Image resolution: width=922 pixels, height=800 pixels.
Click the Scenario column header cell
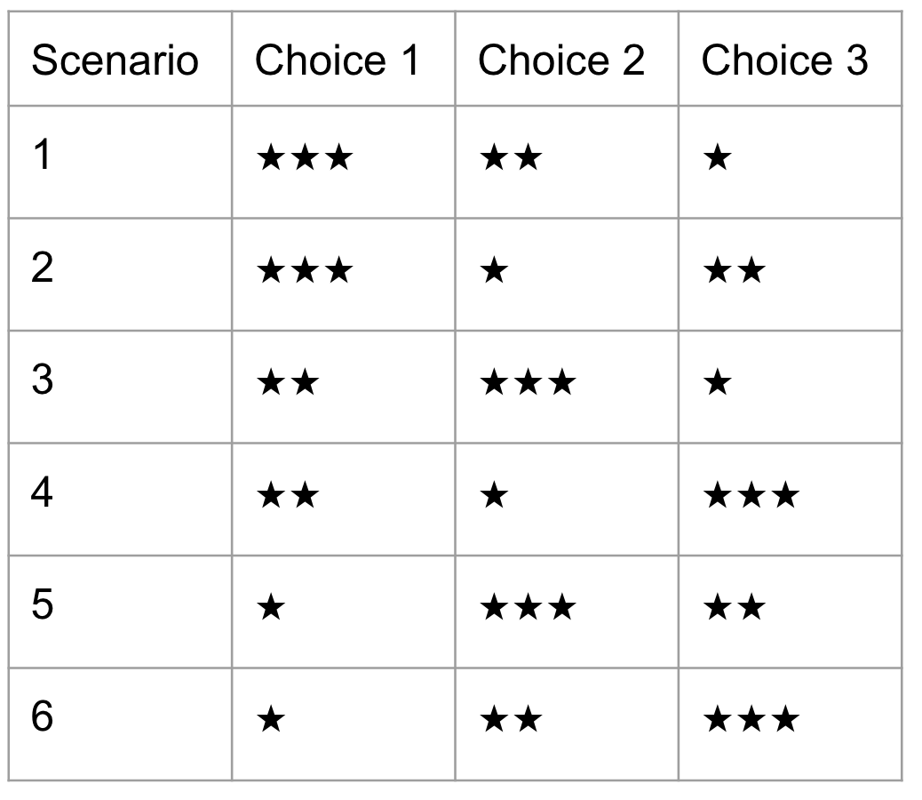click(x=120, y=59)
